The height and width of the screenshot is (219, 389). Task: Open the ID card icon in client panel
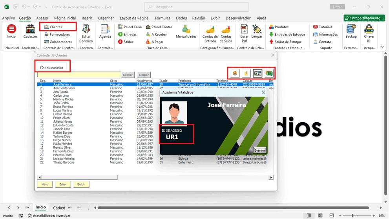point(258,74)
